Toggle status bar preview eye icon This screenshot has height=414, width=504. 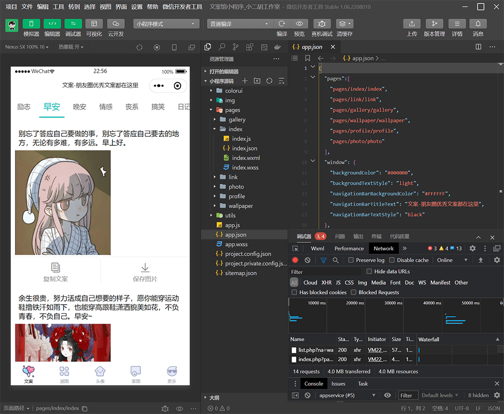pos(180,408)
